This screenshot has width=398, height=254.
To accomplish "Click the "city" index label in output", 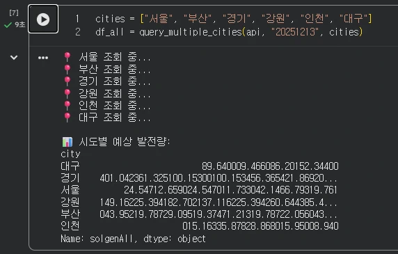I will pos(70,154).
